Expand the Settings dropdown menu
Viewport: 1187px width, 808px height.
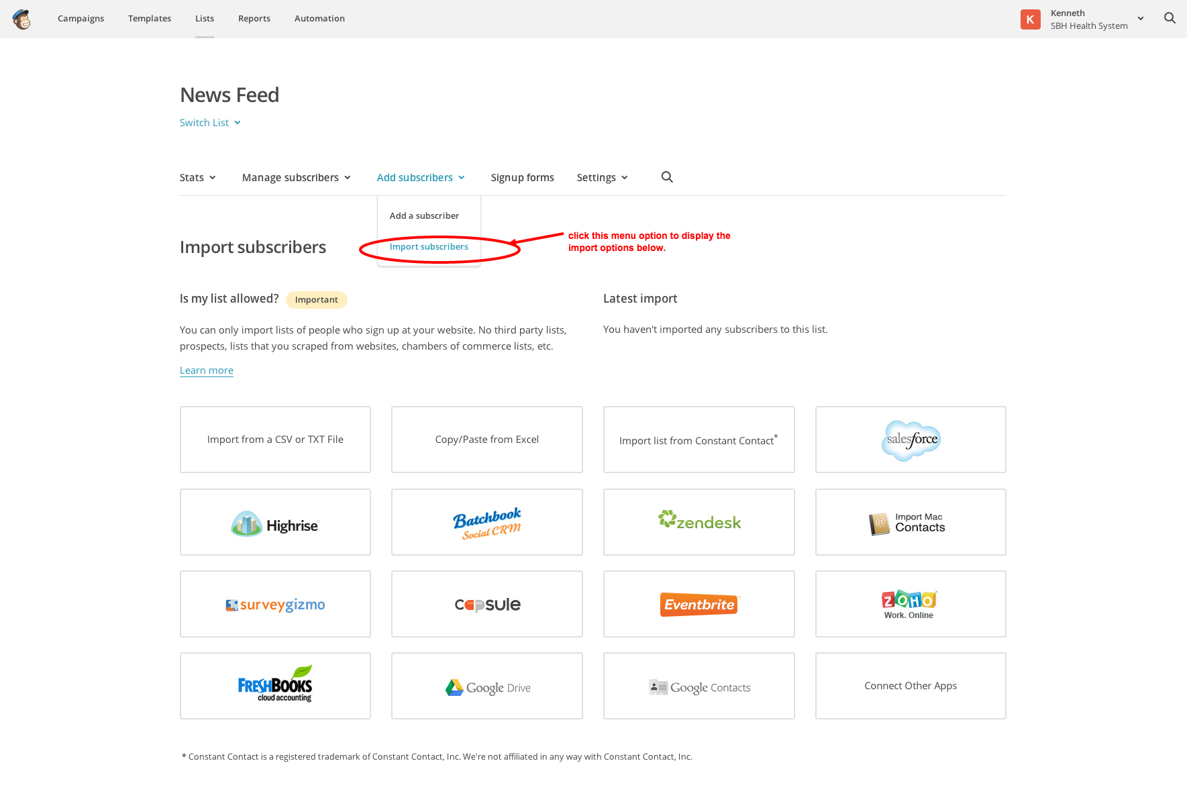coord(602,178)
